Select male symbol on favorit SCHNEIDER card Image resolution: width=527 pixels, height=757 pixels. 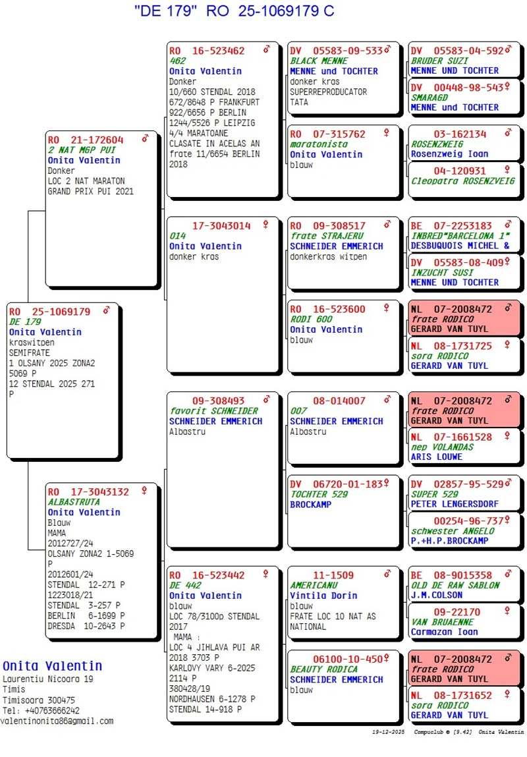click(267, 400)
